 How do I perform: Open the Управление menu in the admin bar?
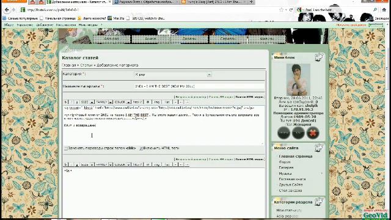coord(25,25)
